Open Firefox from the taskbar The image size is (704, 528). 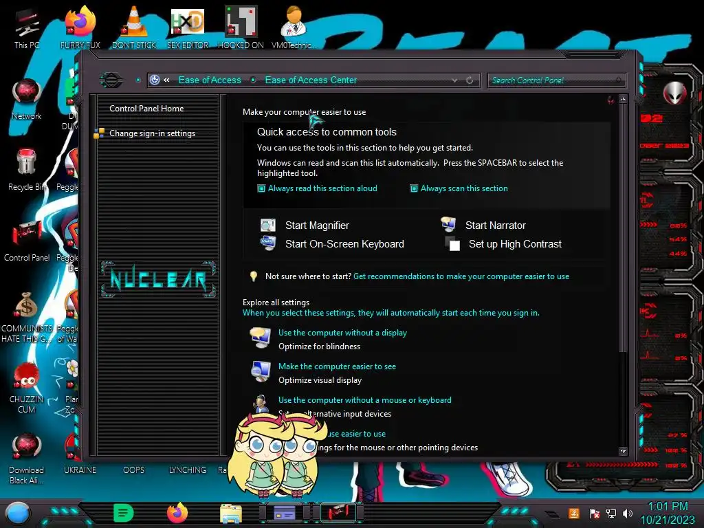tap(177, 513)
